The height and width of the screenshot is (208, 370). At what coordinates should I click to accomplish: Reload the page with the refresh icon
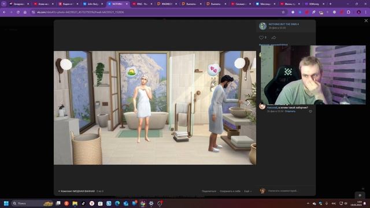click(18, 12)
